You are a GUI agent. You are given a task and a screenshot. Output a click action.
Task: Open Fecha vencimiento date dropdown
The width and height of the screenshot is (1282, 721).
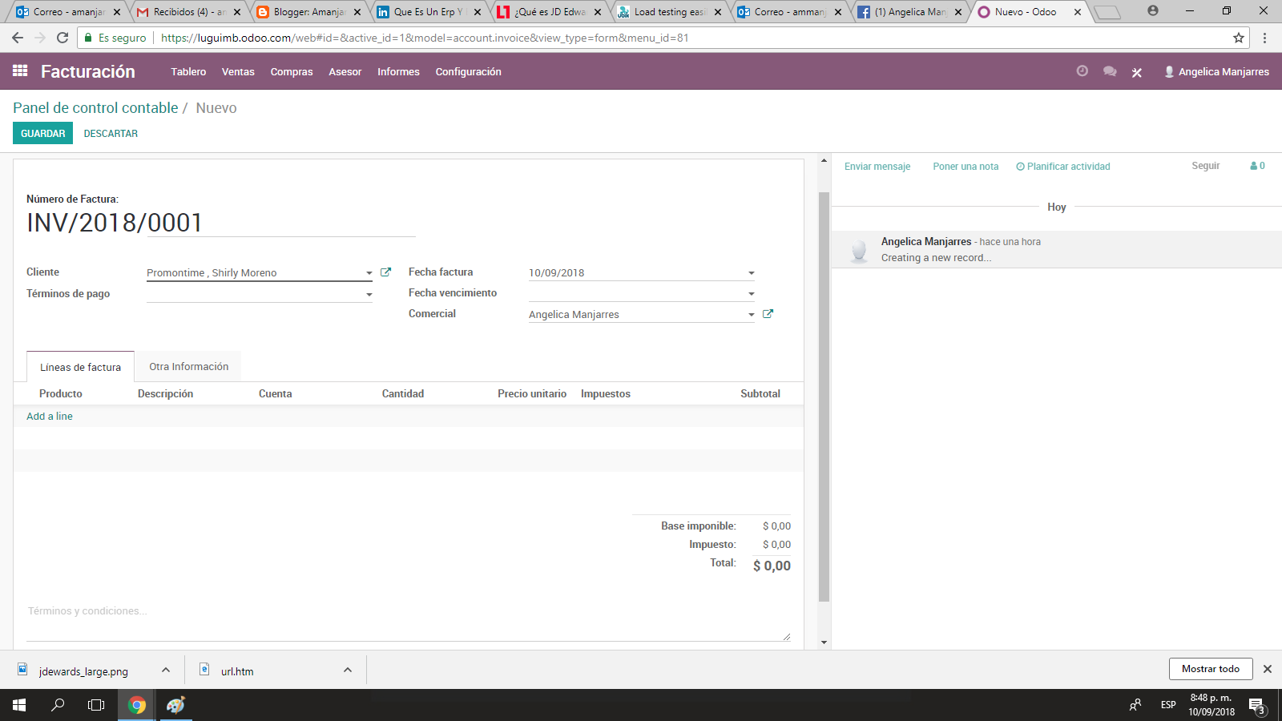(752, 294)
